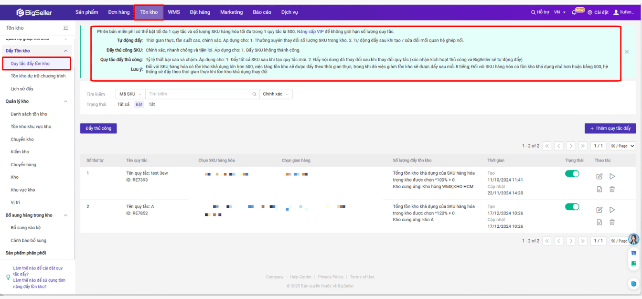Viewport: 642px width, 299px height.
Task: Open log document icon for rule A
Action: click(599, 222)
